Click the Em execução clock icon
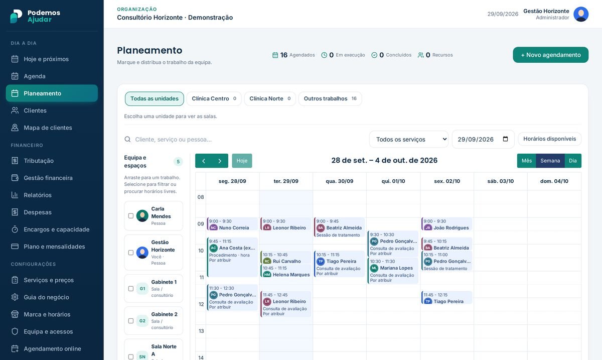This screenshot has width=602, height=360. pos(324,55)
